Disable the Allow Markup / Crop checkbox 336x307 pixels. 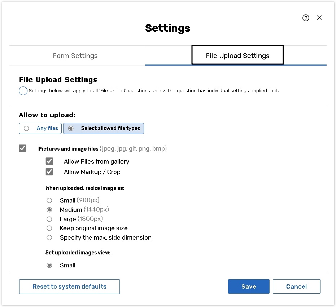tap(49, 172)
